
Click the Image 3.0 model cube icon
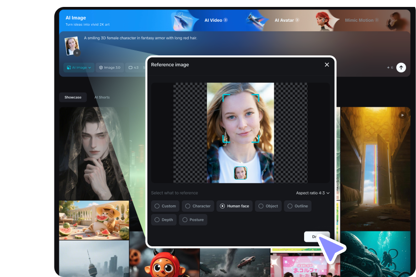click(x=101, y=67)
